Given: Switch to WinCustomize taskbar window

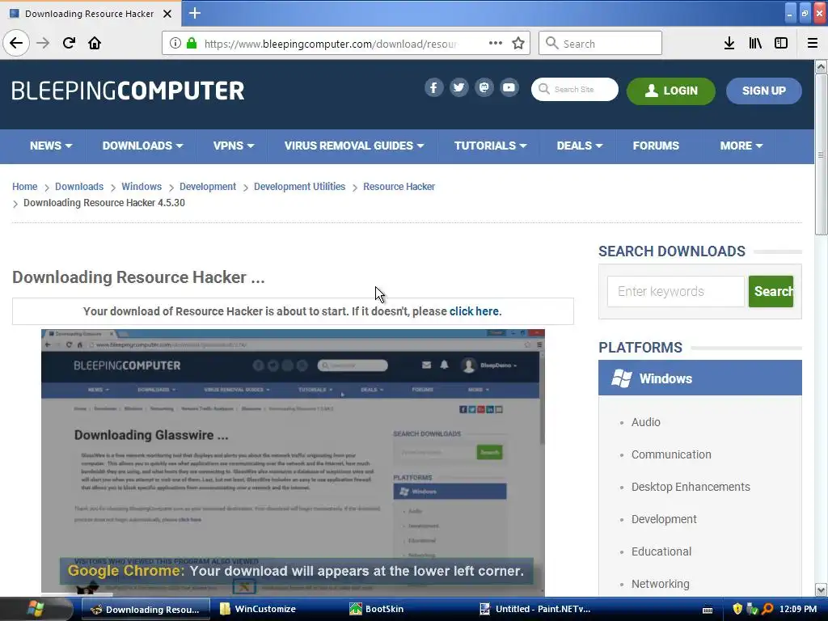Looking at the screenshot, I should click(265, 609).
